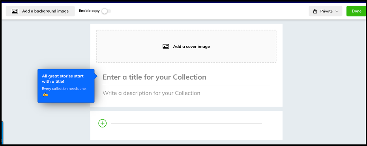The height and width of the screenshot is (146, 367).
Task: Click the 'Every collection needs one.' tooltip text
Action: pyautogui.click(x=64, y=89)
